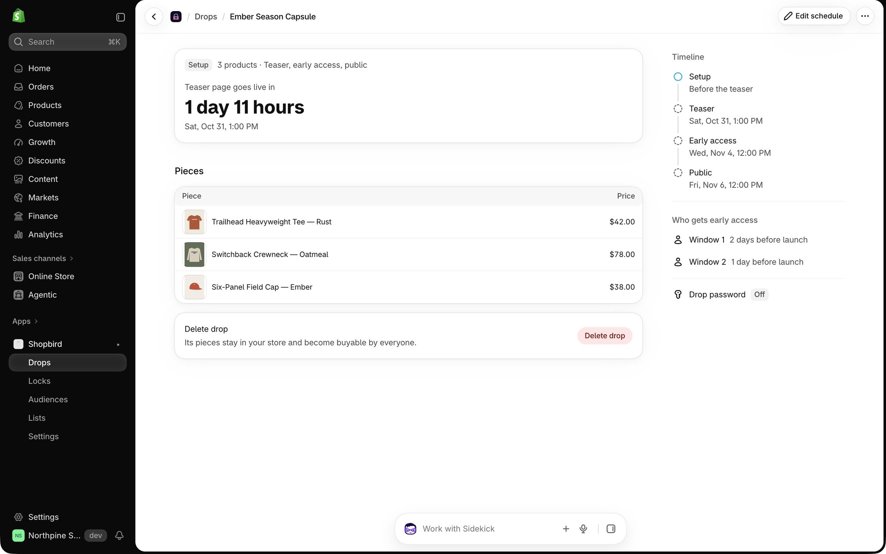Open Products in the sidebar
886x554 pixels.
[x=68, y=105]
